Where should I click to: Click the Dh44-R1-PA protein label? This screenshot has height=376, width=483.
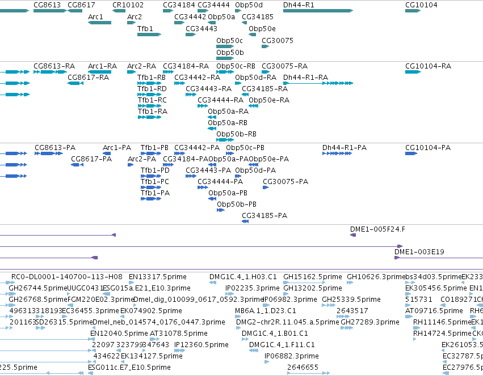tap(345, 148)
